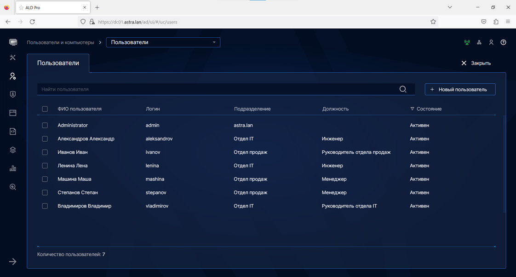
Task: Open the Состояние column filter
Action: (x=412, y=109)
